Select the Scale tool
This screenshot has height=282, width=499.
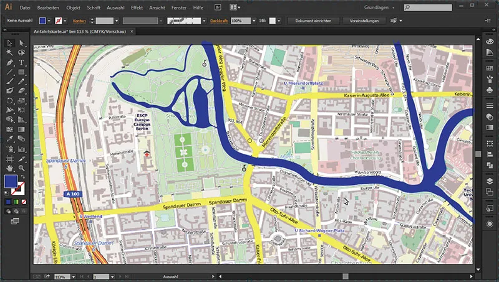pos(21,101)
